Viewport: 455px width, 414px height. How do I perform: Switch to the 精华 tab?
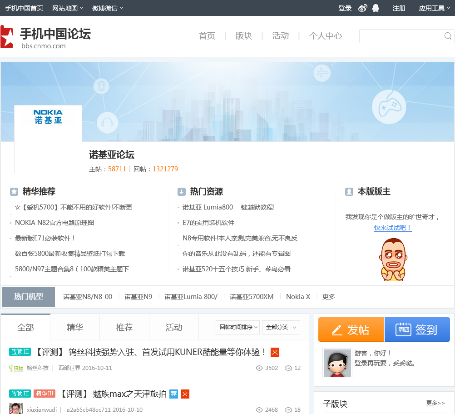coord(75,327)
